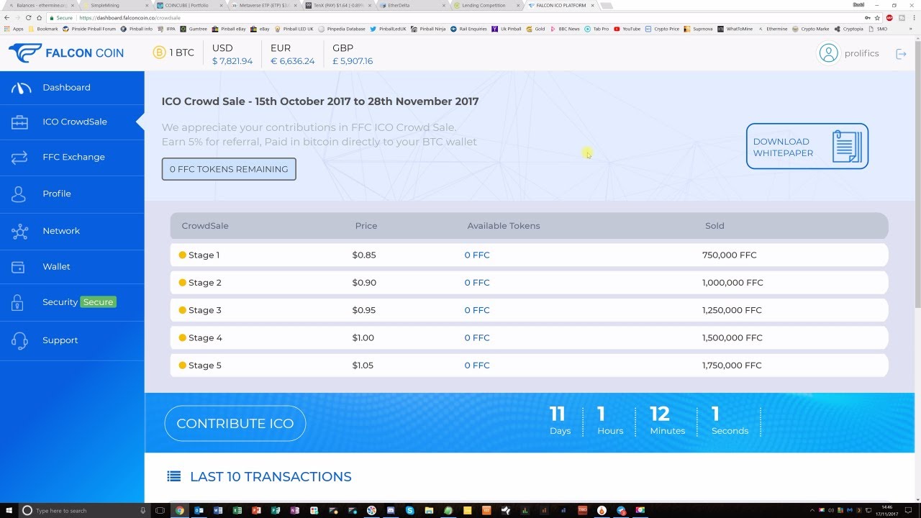The image size is (921, 518).
Task: Click the Network nodes icon in sidebar
Action: pos(19,231)
